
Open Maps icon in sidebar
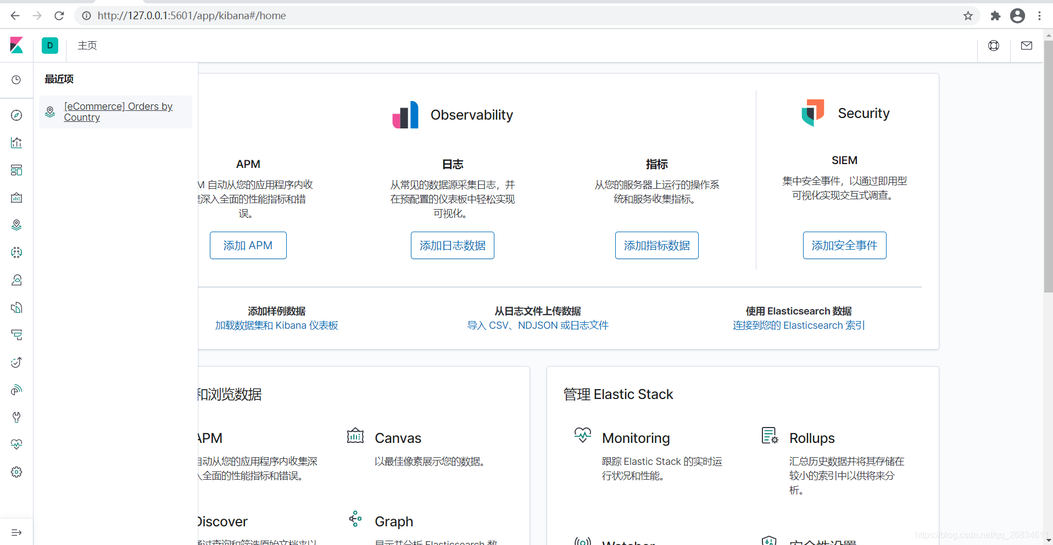(16, 225)
